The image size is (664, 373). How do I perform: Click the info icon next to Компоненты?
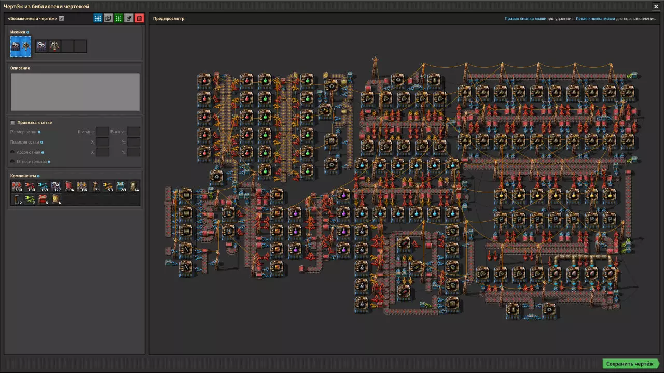coord(37,176)
